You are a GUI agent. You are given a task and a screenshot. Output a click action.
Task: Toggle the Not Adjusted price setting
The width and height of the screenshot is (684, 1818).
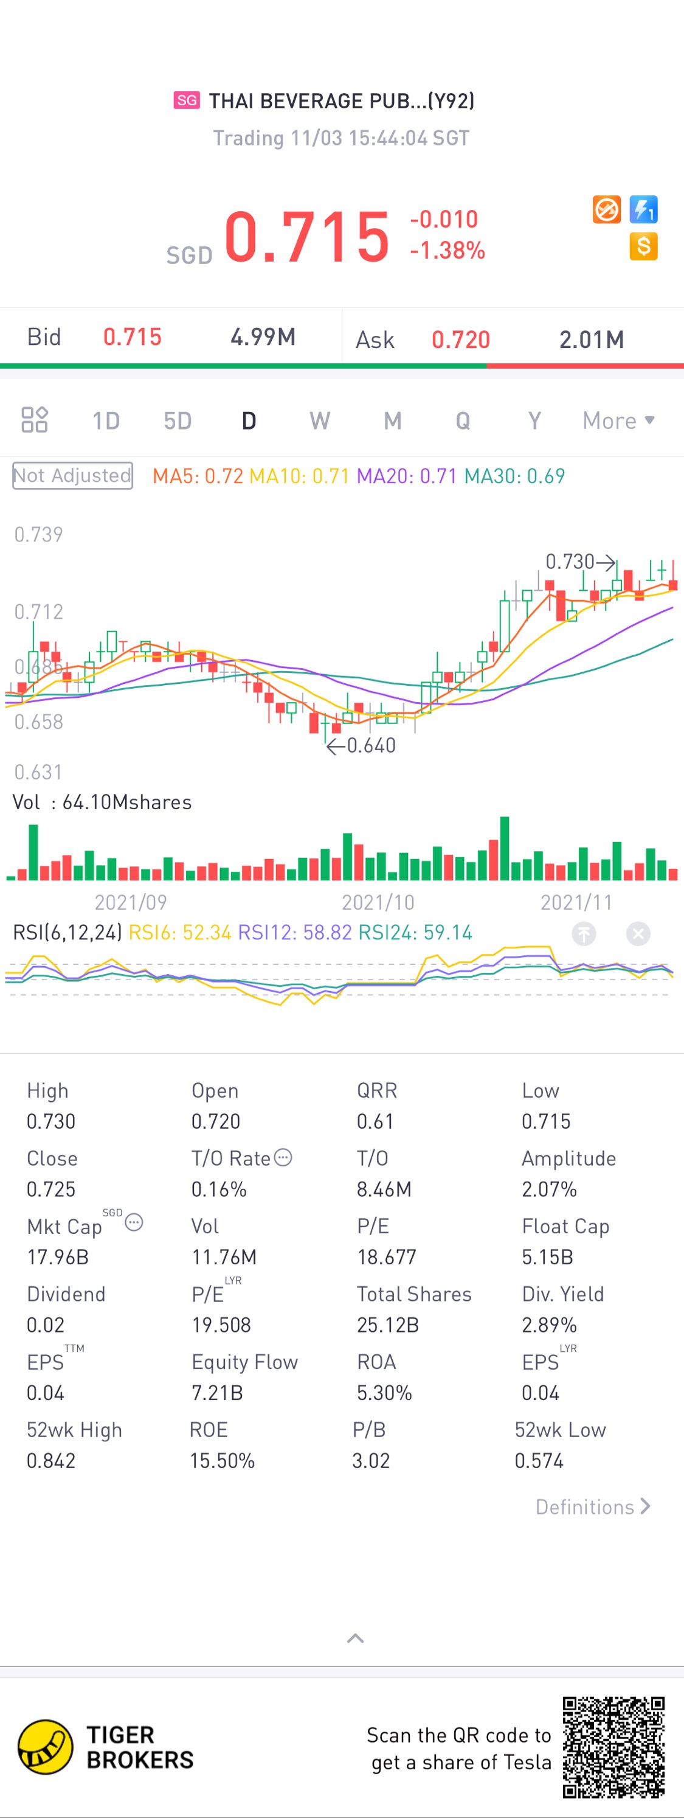click(72, 476)
